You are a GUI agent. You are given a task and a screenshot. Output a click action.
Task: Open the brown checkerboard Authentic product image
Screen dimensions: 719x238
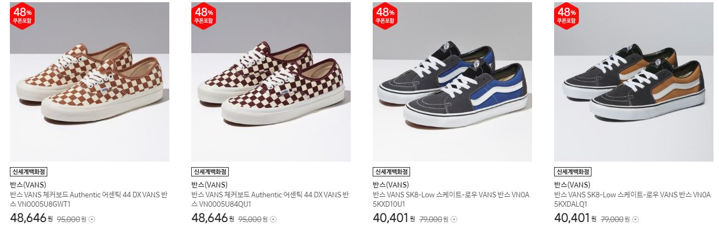[x=90, y=82]
